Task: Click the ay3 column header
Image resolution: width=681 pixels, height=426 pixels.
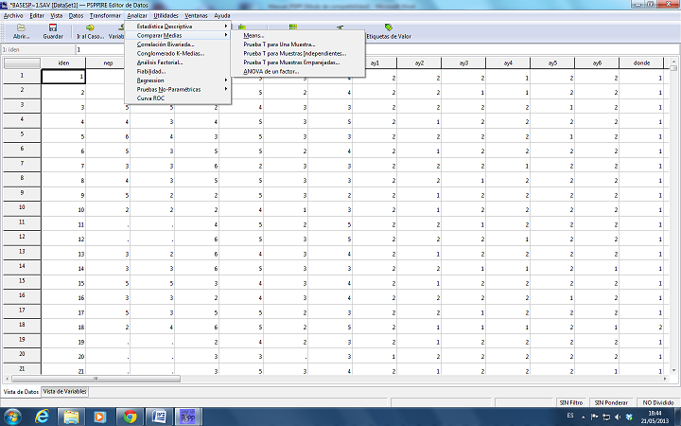Action: coord(463,62)
